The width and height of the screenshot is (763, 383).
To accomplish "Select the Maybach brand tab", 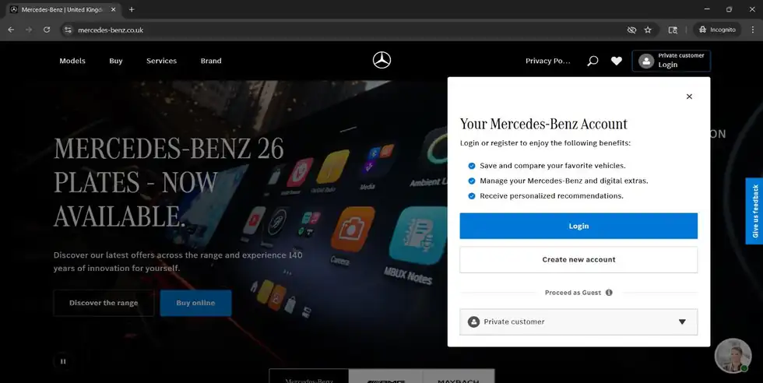I will tap(459, 377).
